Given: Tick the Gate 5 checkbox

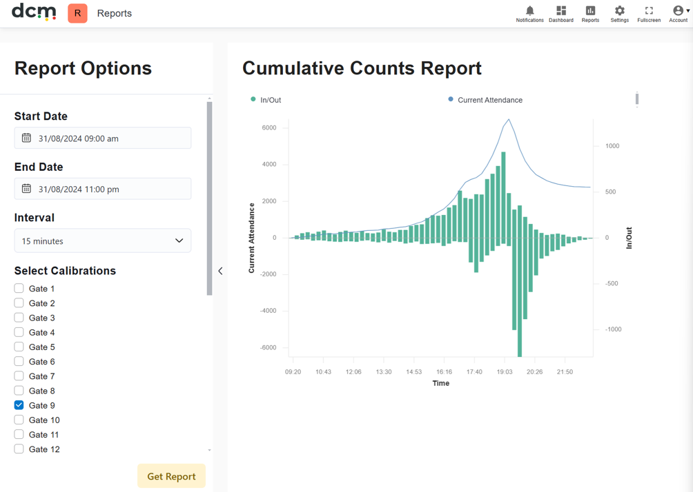Looking at the screenshot, I should click(x=19, y=347).
